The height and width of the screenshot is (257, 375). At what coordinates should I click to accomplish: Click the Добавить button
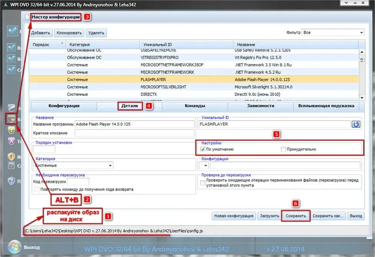coord(41,33)
